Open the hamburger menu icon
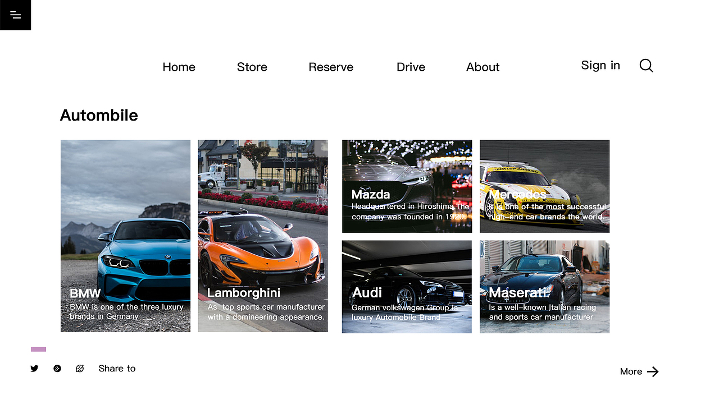Viewport: 719px width, 404px height. (x=15, y=15)
